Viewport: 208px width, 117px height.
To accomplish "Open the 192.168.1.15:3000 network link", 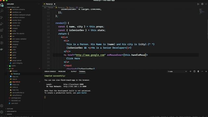I will tap(75, 86).
